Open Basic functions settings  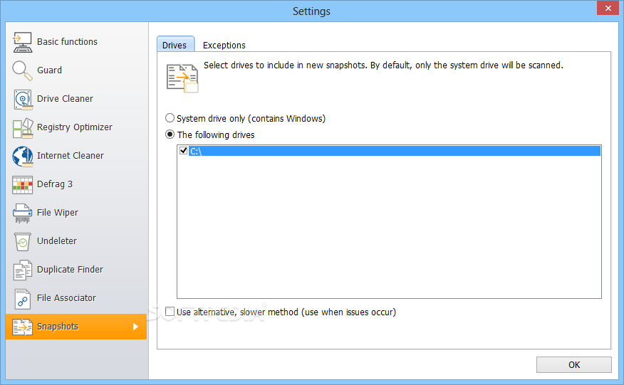67,42
